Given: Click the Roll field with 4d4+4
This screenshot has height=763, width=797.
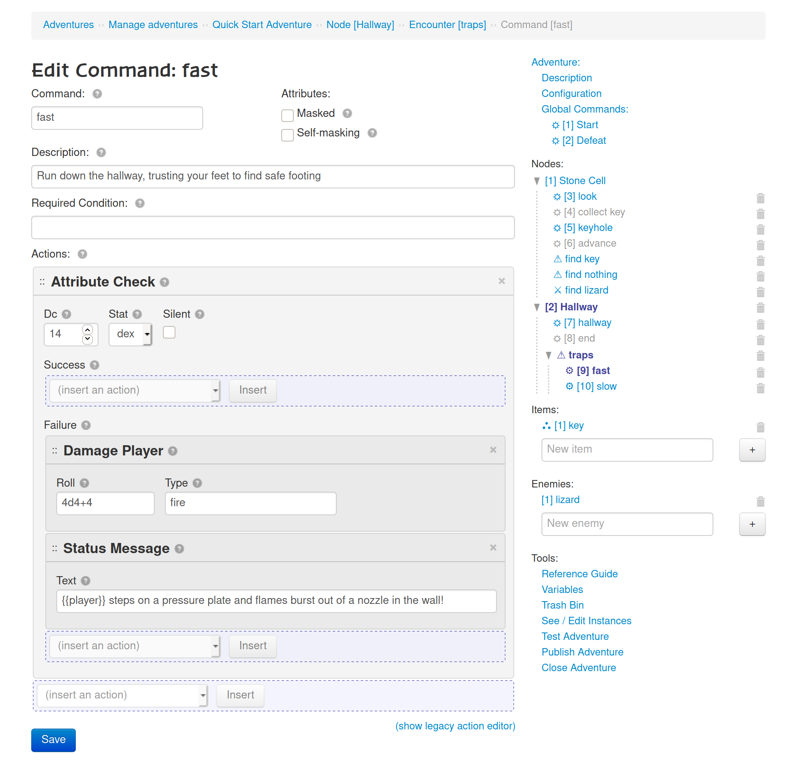Looking at the screenshot, I should point(105,503).
